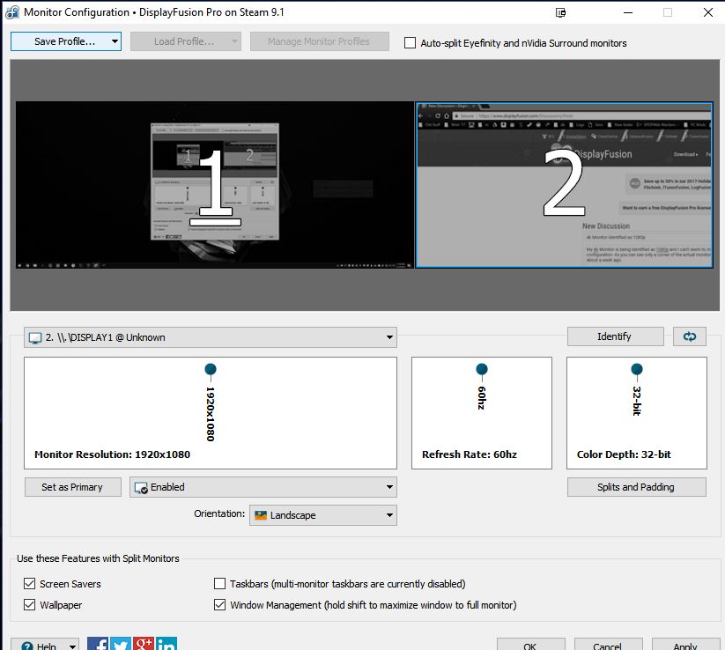The image size is (725, 650).
Task: Click the Splits and Padding button
Action: point(636,487)
